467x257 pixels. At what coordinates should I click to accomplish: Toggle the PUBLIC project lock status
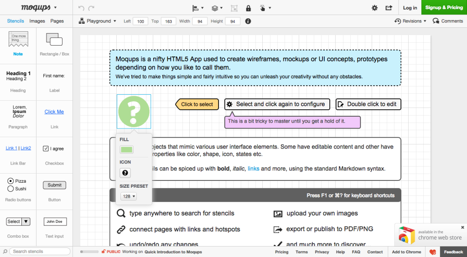(x=111, y=252)
